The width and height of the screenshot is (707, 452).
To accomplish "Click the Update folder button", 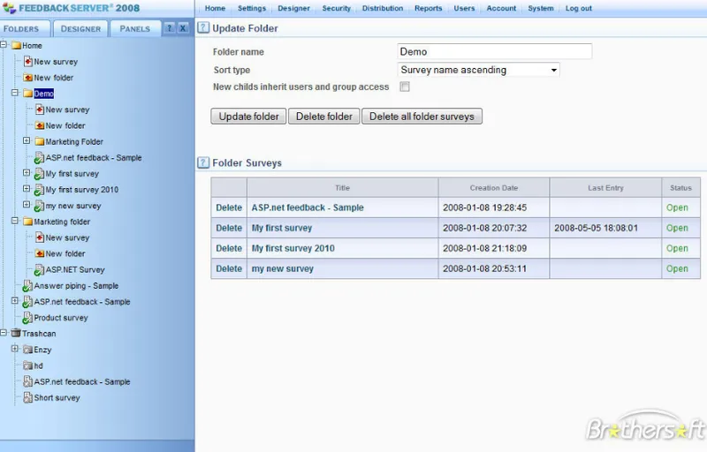I will pos(248,117).
